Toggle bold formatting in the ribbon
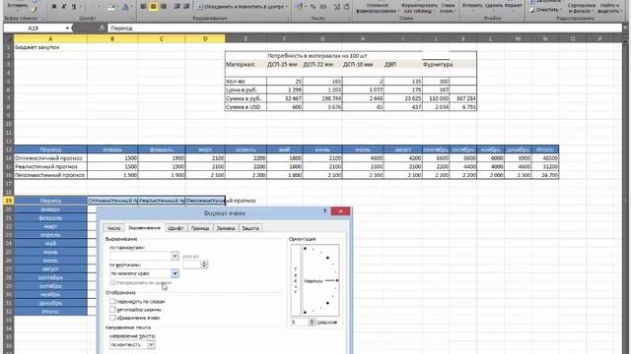This screenshot has height=354, width=631. [x=54, y=7]
